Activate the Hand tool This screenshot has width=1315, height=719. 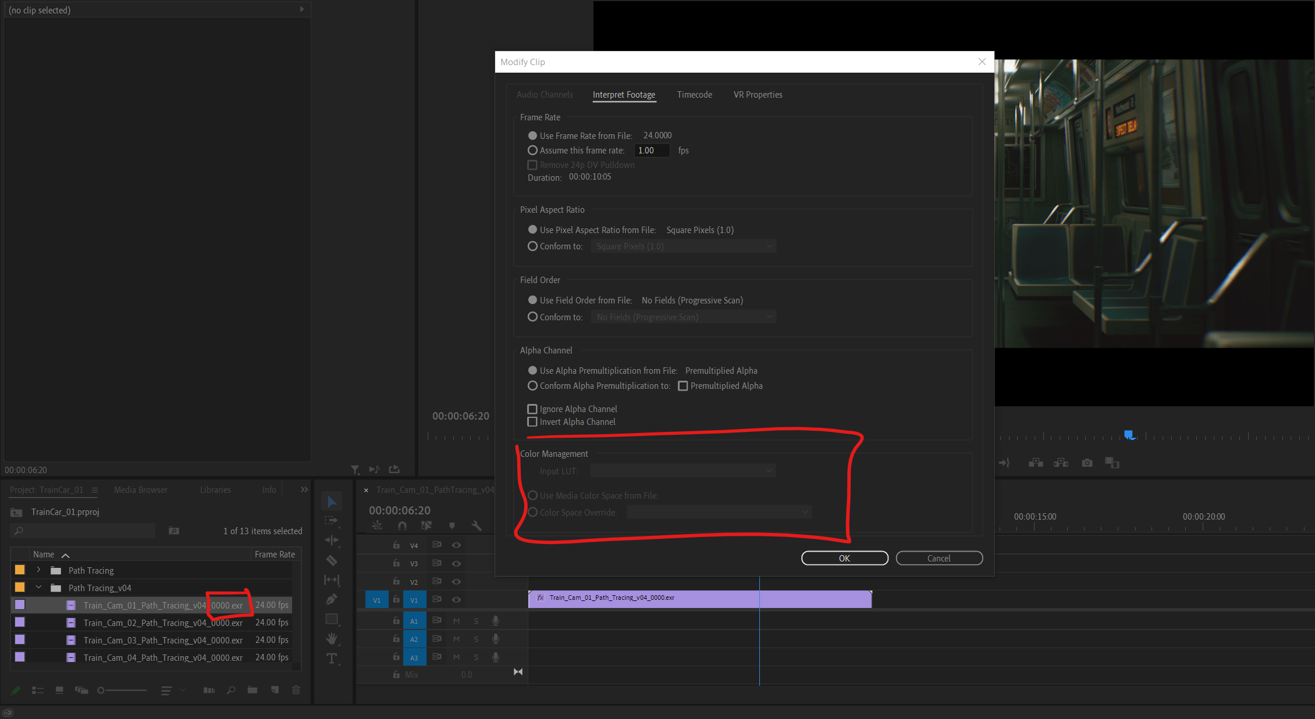(331, 638)
